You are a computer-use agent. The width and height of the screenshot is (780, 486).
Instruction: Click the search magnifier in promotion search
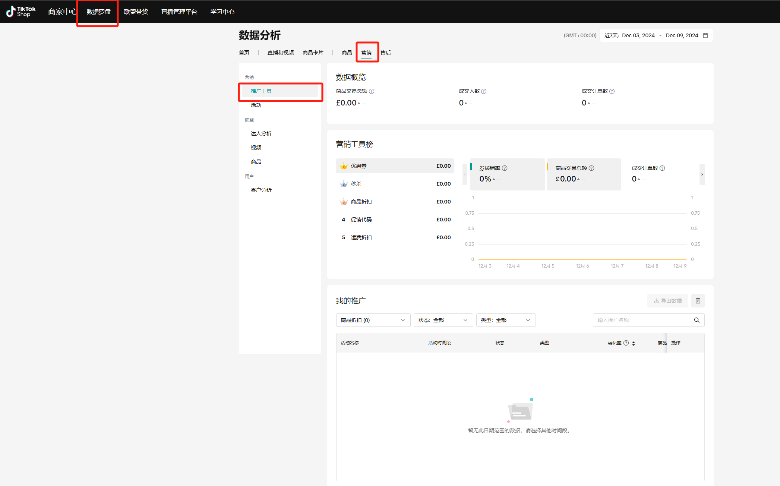[x=697, y=320]
